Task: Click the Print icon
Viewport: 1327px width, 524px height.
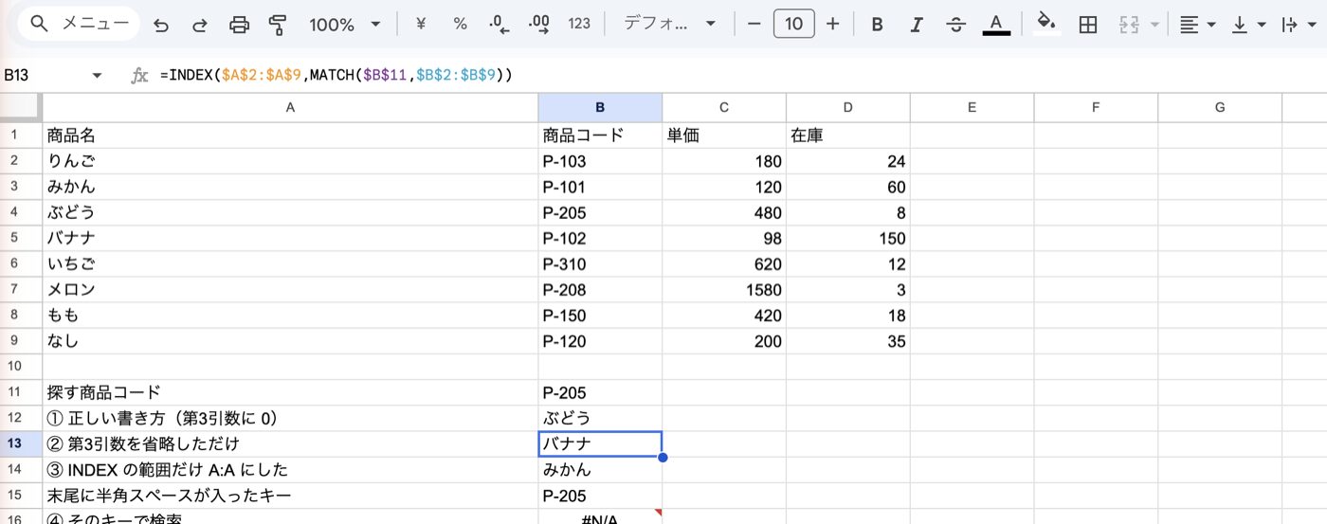Action: pos(239,25)
